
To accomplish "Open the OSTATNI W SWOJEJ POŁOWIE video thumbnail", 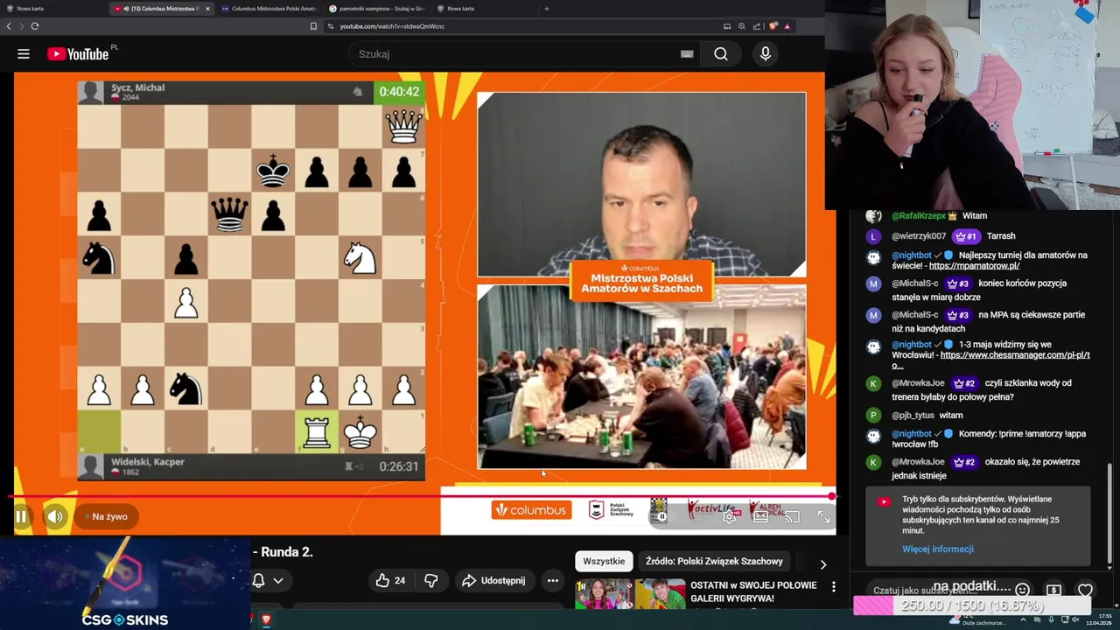I will (630, 593).
